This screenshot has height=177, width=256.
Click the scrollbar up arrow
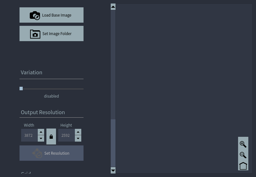point(113,7)
